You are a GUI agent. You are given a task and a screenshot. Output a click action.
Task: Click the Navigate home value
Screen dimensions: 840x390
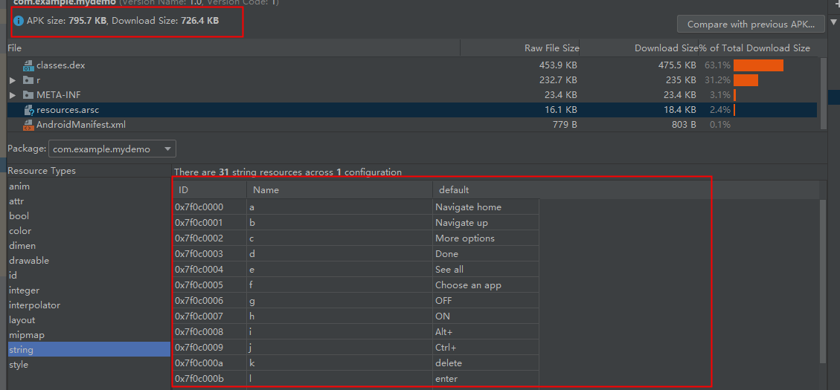468,207
